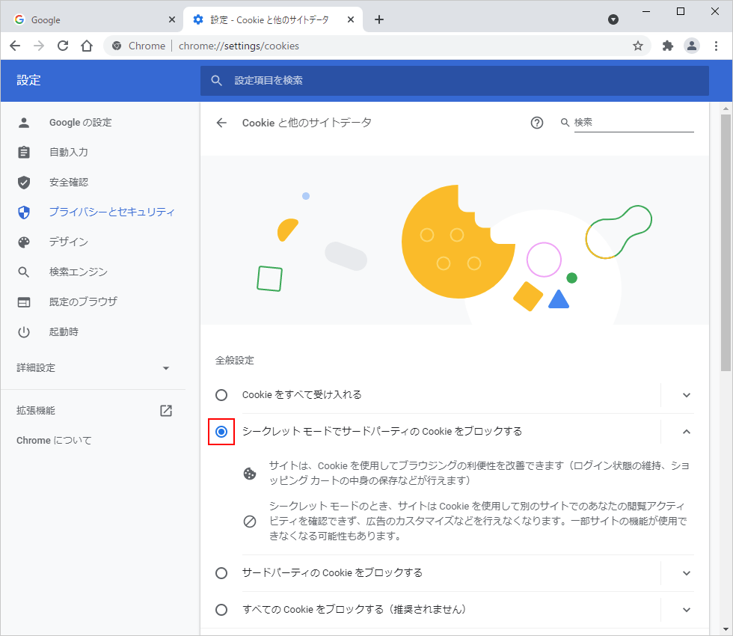The height and width of the screenshot is (636, 733).
Task: Click the vertical scrollbar thumb
Action: 726,242
